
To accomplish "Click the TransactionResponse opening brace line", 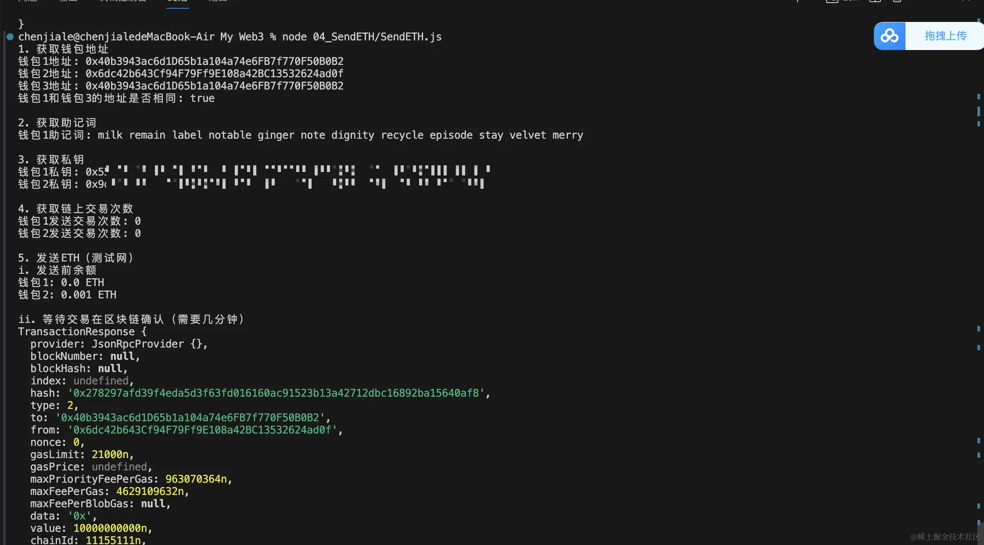I will pos(83,332).
